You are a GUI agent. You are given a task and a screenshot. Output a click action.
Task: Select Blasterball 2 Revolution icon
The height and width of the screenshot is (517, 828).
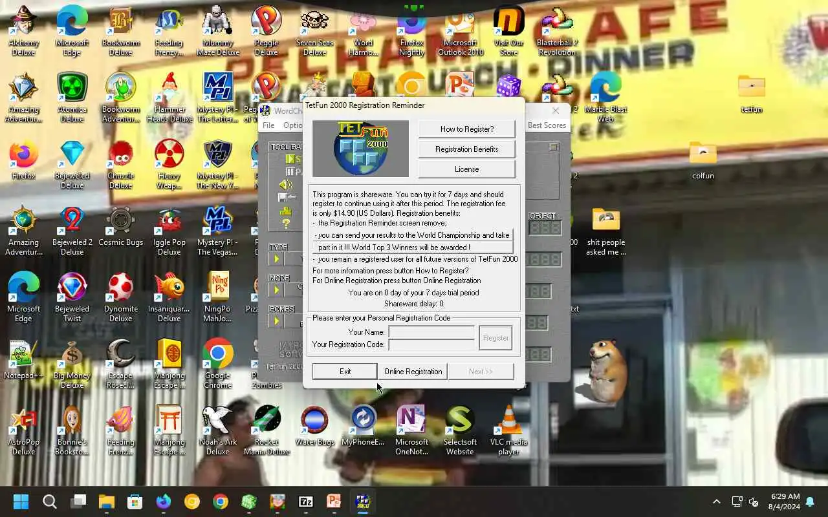pos(557,31)
